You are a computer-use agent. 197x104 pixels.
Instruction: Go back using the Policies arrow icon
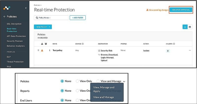coord(4,16)
